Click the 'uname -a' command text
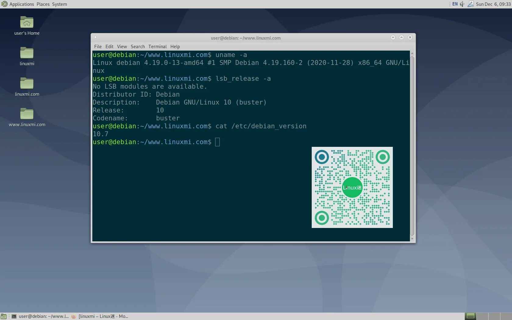This screenshot has height=320, width=512. [231, 55]
